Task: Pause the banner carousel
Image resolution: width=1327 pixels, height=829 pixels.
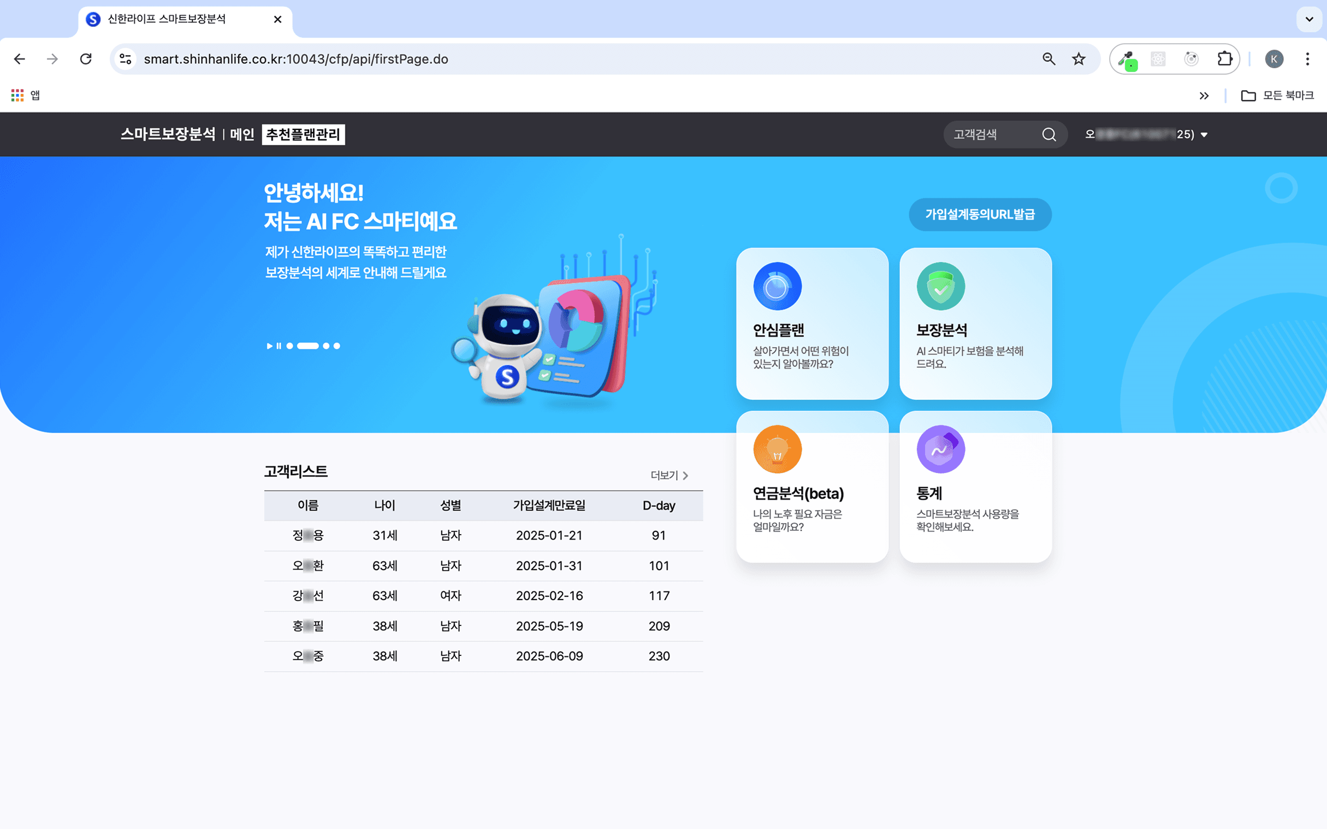Action: point(279,345)
